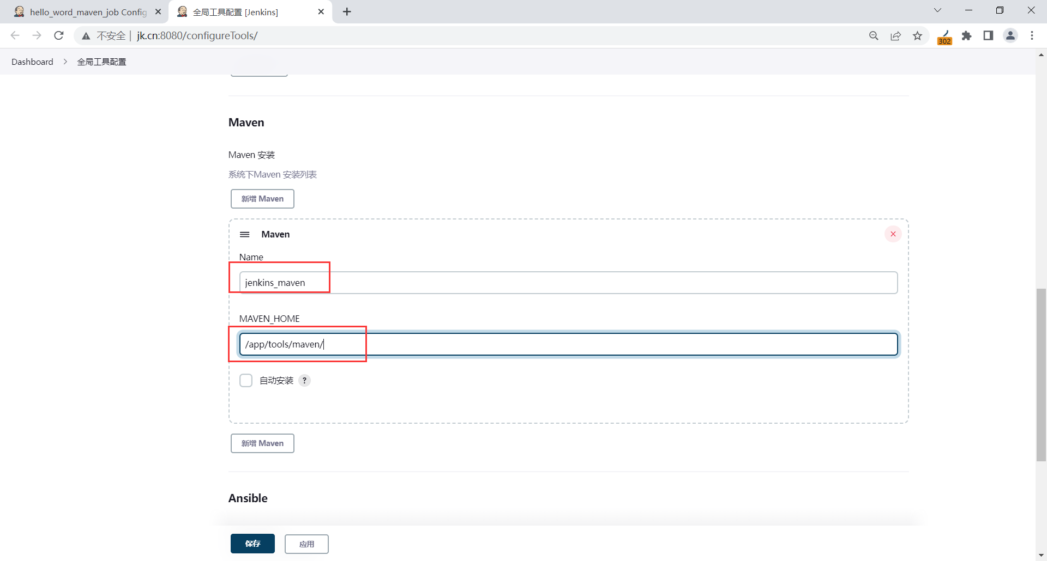Open the Chrome profile avatar
Image resolution: width=1047 pixels, height=561 pixels.
1010,36
